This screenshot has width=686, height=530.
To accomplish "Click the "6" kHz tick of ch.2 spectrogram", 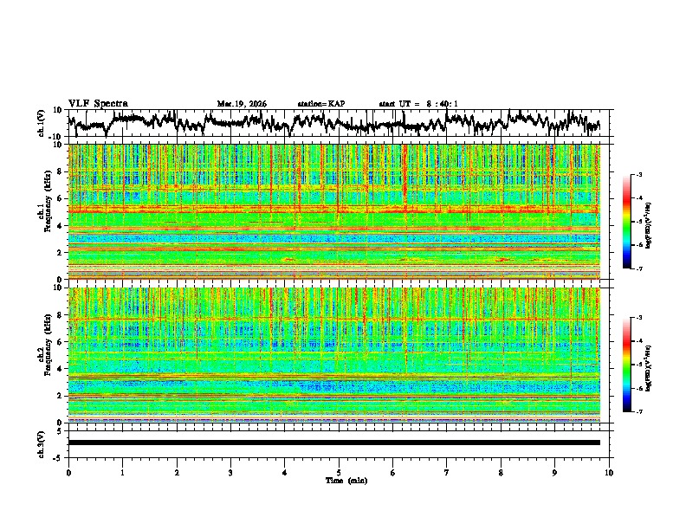I will [61, 342].
